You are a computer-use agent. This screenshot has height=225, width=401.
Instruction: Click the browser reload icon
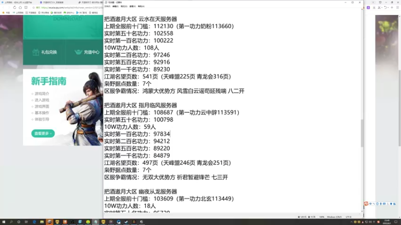(x=15, y=7)
